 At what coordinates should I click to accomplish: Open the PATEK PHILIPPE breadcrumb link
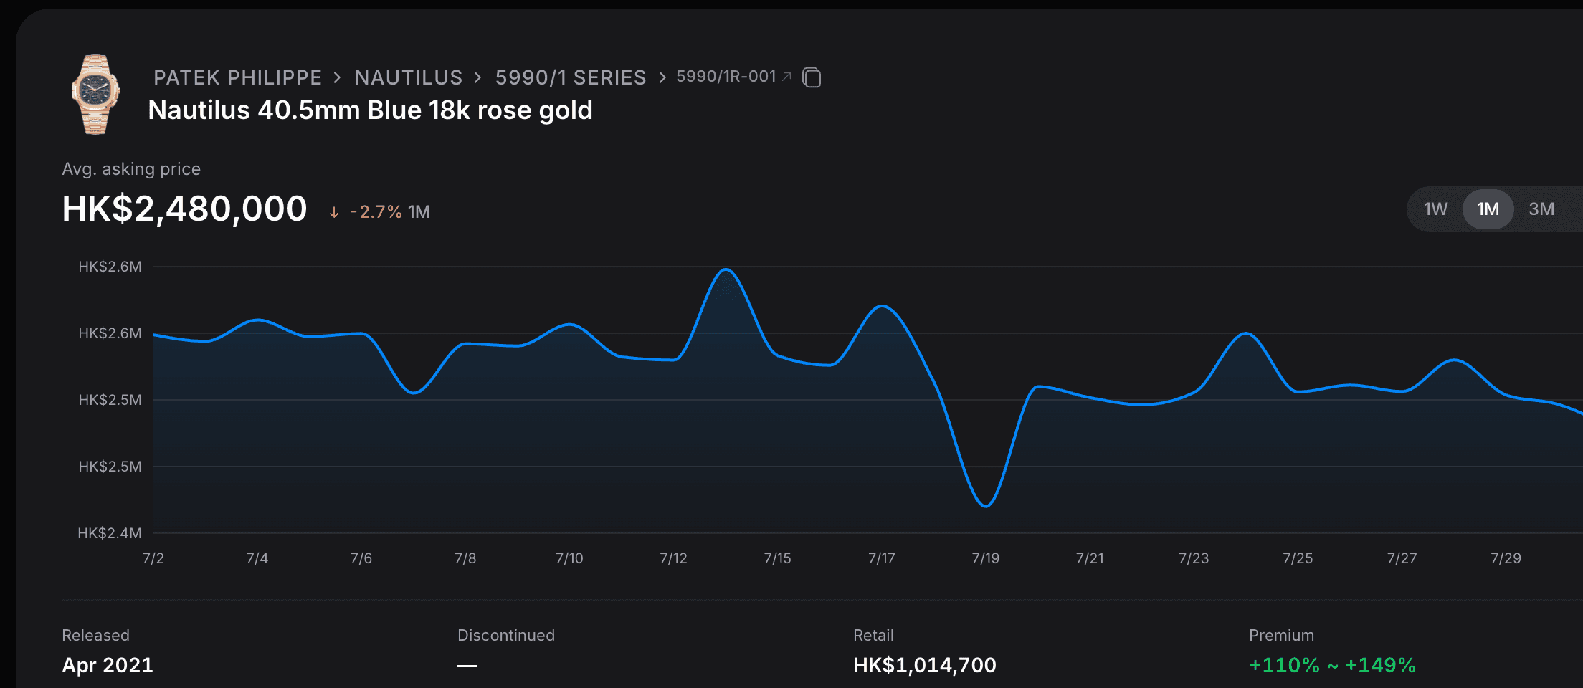pyautogui.click(x=238, y=77)
